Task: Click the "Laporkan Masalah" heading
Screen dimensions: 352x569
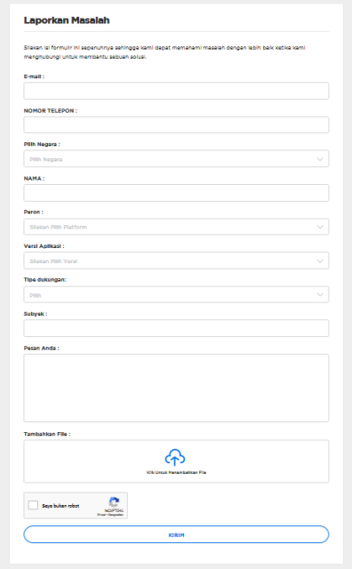Action: pos(67,20)
